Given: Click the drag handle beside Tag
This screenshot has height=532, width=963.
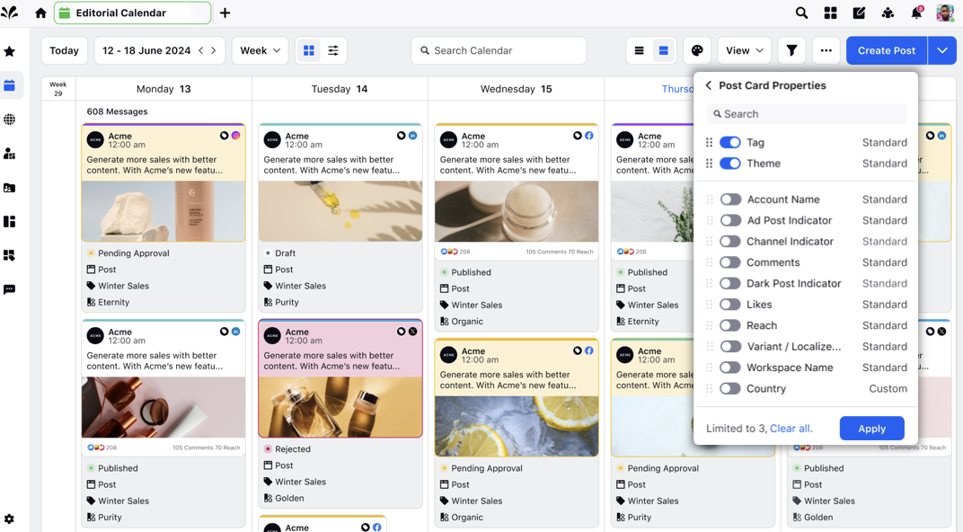Looking at the screenshot, I should [710, 143].
